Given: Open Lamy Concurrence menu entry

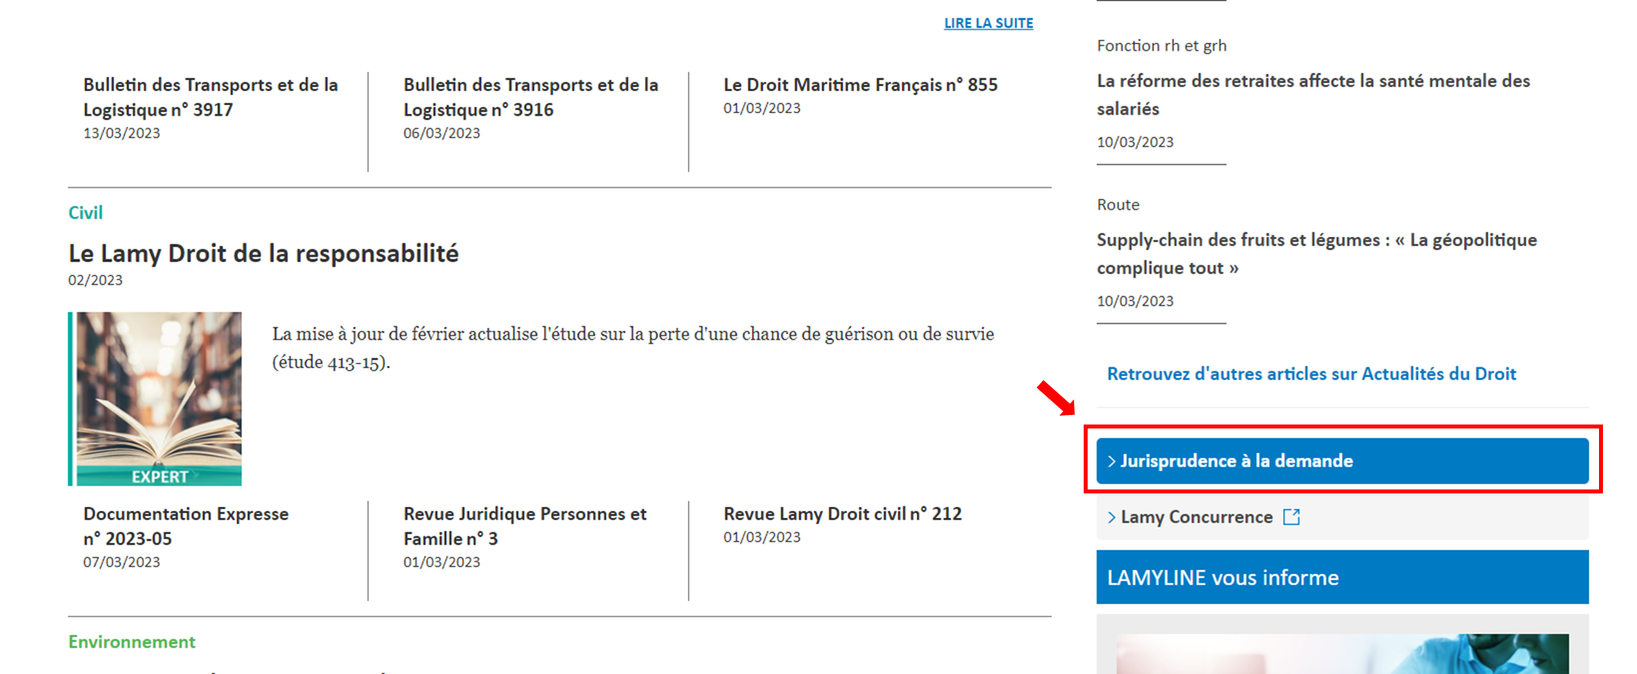Looking at the screenshot, I should 1342,517.
